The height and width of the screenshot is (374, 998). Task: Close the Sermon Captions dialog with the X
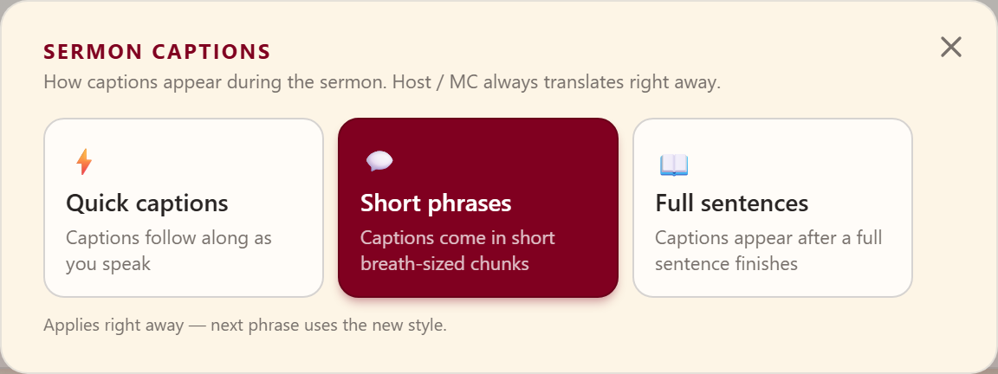click(x=951, y=47)
